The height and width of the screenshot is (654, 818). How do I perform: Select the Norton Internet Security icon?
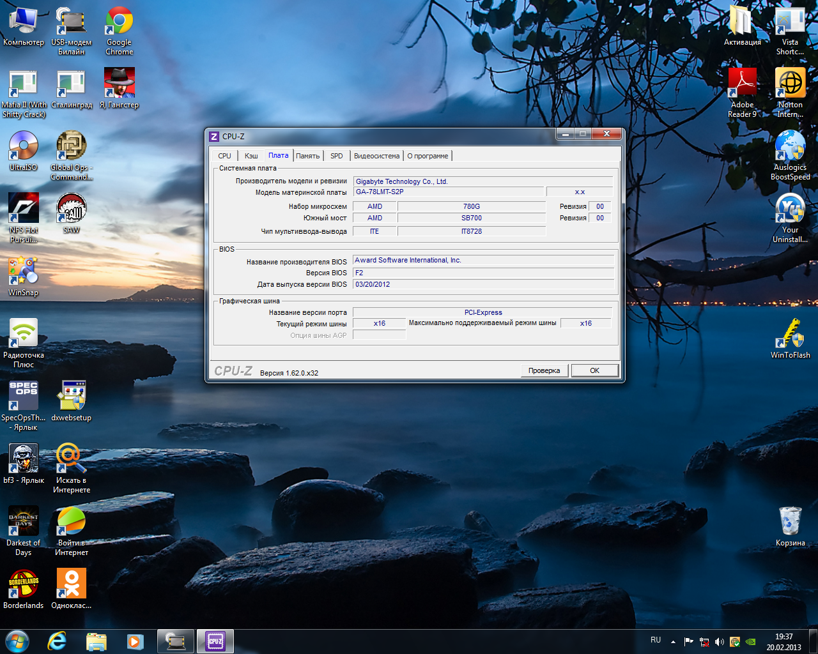(790, 84)
